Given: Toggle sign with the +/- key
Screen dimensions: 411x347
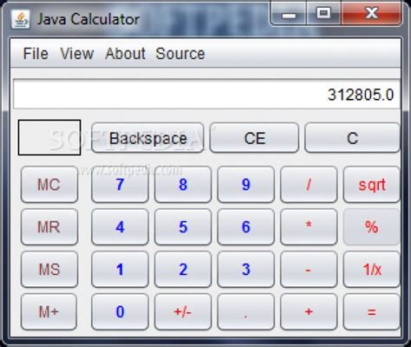Looking at the screenshot, I should (x=183, y=311).
